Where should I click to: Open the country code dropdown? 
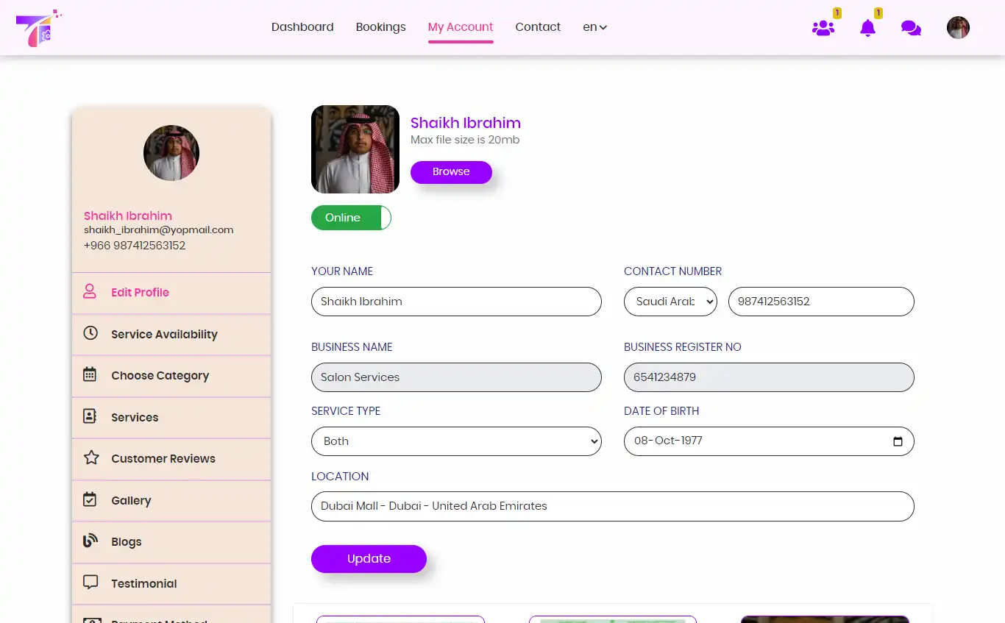coord(670,302)
